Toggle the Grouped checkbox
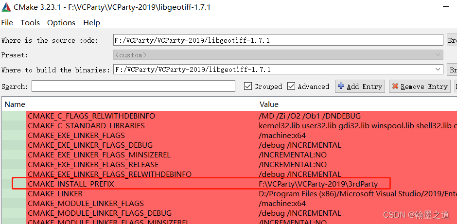The height and width of the screenshot is (224, 457). pyautogui.click(x=248, y=86)
